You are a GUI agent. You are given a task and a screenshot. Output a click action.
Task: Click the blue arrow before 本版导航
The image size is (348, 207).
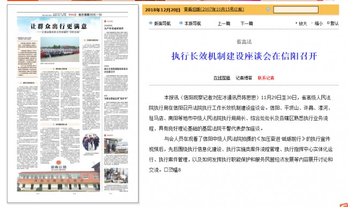pyautogui.click(x=181, y=23)
